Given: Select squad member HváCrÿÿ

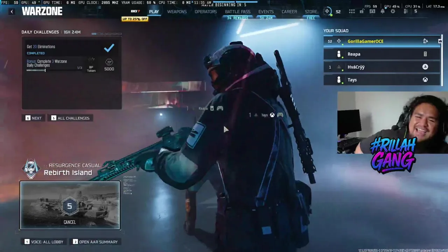Looking at the screenshot, I should click(x=382, y=67).
